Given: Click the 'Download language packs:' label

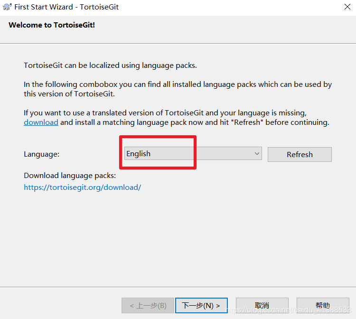Looking at the screenshot, I should click(70, 176).
